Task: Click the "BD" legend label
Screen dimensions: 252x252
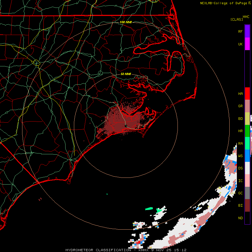Action: tap(240, 119)
